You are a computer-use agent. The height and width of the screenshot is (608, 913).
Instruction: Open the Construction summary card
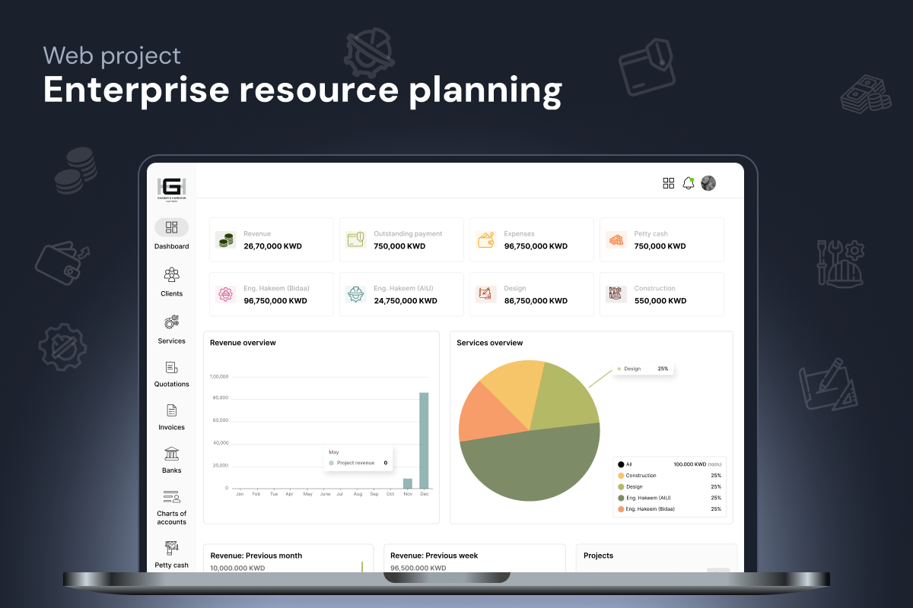point(661,295)
